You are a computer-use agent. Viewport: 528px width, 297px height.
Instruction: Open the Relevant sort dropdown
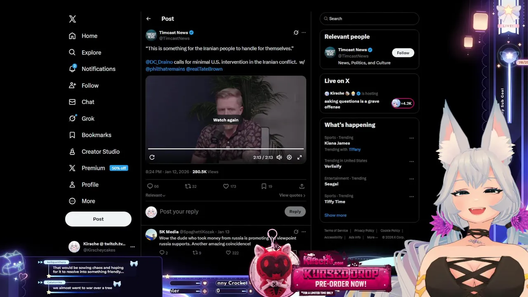(156, 195)
